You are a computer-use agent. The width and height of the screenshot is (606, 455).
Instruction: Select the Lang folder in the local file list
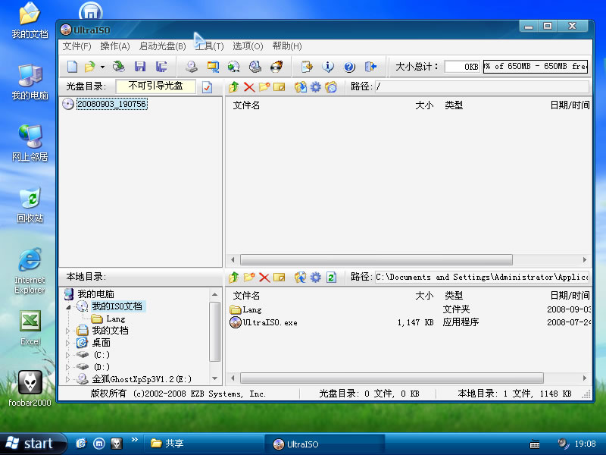coord(252,309)
